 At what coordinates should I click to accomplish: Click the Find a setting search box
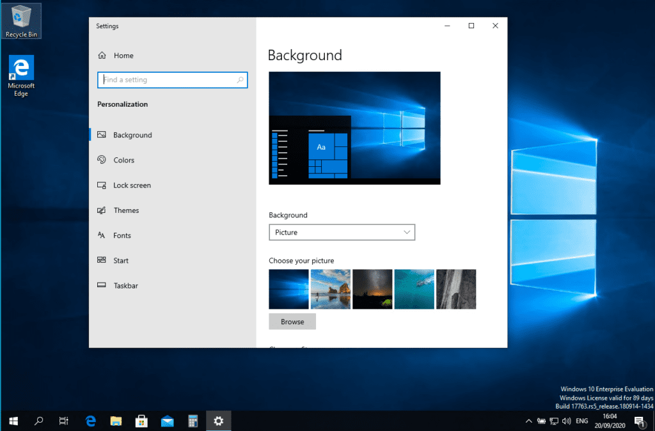[x=173, y=80]
